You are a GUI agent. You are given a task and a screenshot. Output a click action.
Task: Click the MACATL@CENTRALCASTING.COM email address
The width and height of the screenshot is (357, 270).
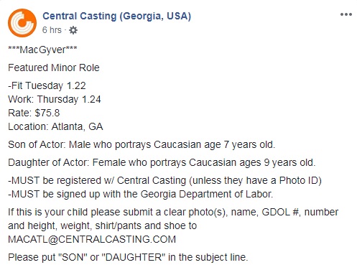point(92,239)
